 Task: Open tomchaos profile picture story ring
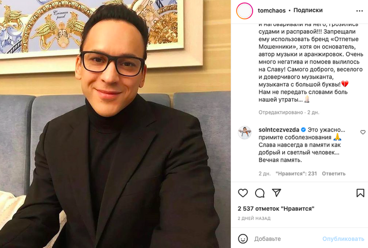[x=244, y=11]
